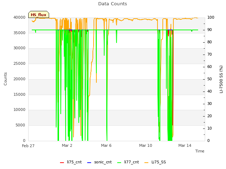The height and width of the screenshot is (169, 226).
Task: Click the 15000 left axis tick label
Action: click(x=19, y=94)
